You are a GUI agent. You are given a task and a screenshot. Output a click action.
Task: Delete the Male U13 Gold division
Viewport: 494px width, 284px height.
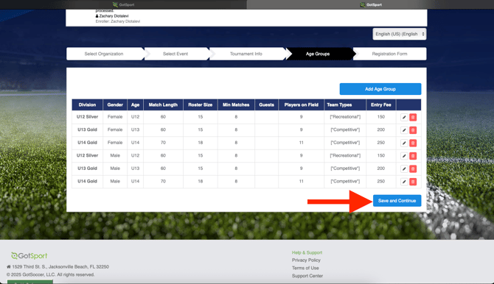(413, 169)
